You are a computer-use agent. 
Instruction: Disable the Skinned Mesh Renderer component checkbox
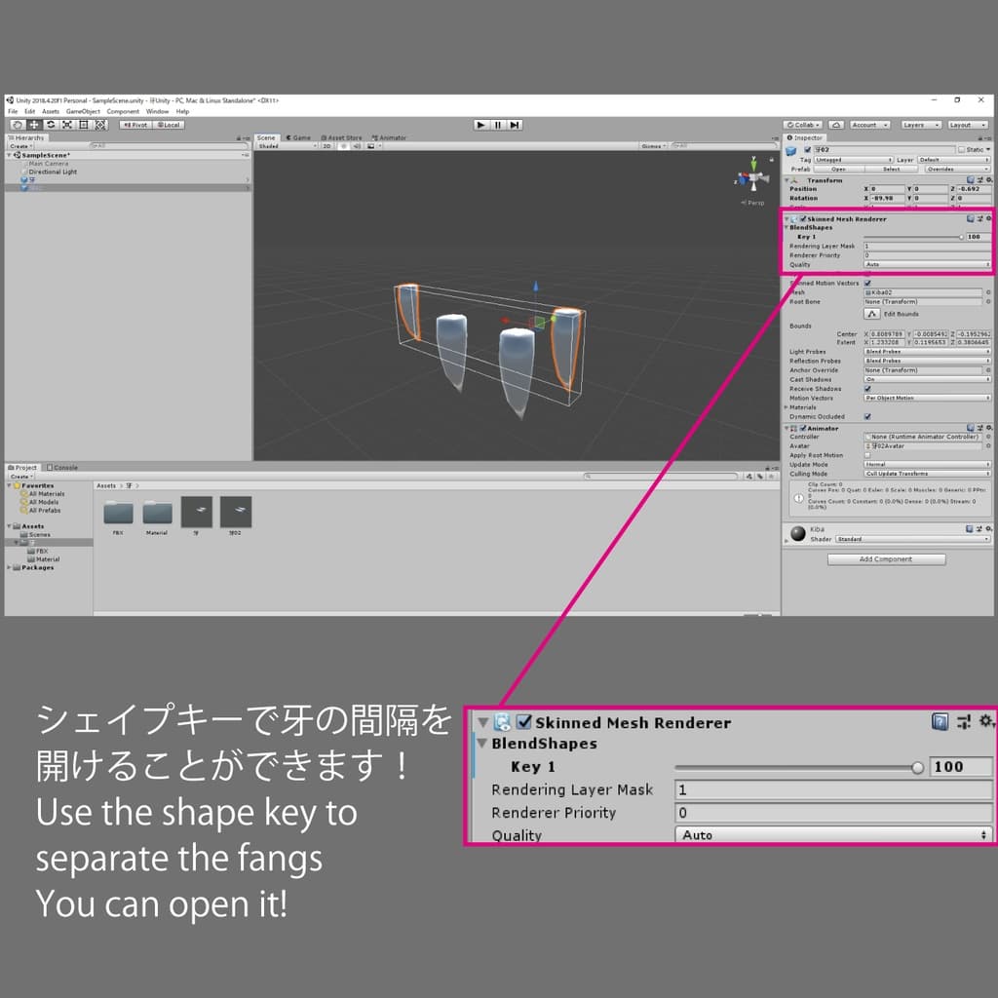click(802, 219)
